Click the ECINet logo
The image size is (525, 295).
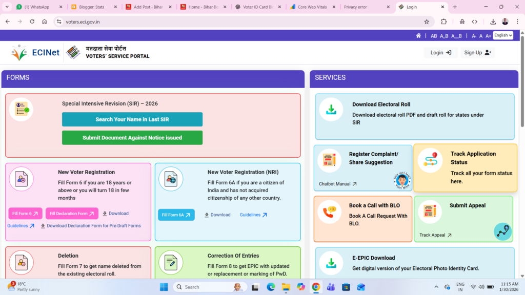click(x=35, y=52)
